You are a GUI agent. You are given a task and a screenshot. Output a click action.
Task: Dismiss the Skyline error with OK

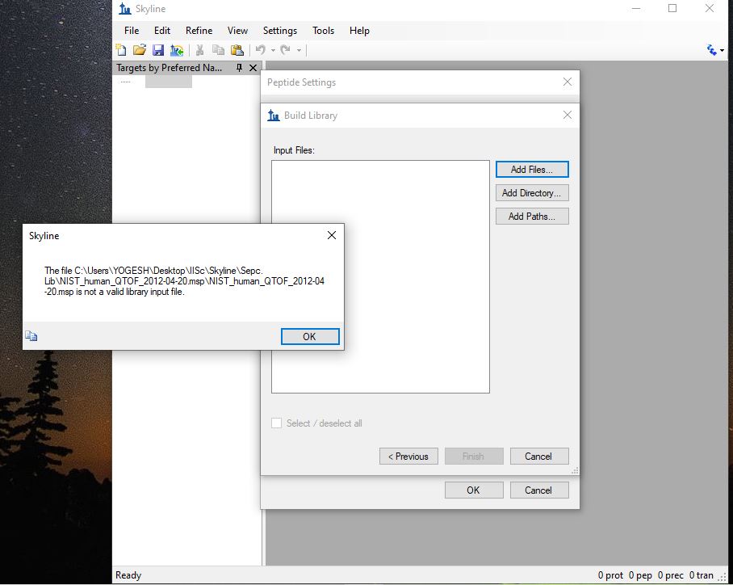310,336
